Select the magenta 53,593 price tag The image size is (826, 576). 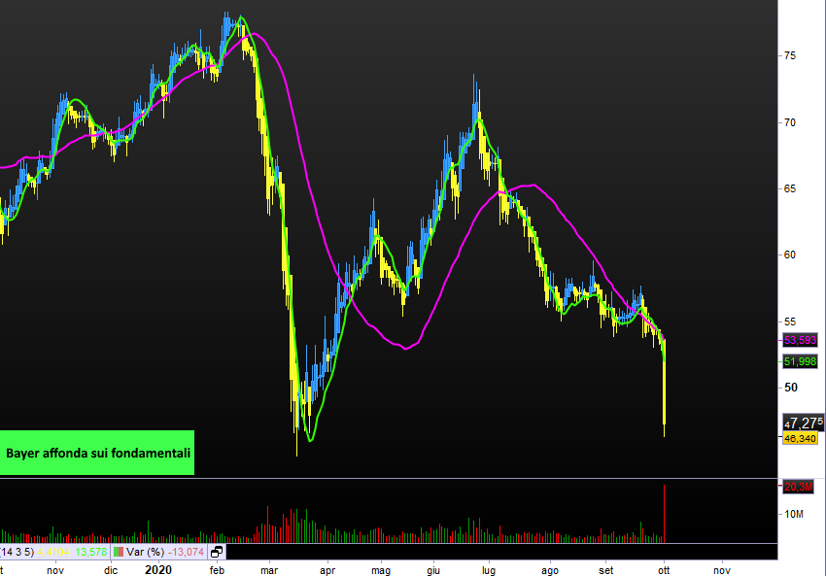tap(802, 340)
